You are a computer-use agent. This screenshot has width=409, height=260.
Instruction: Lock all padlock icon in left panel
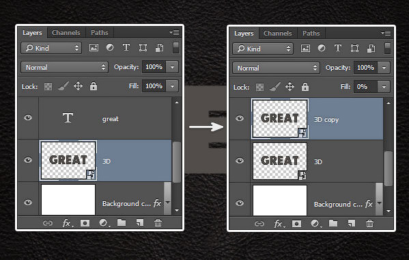coord(94,86)
